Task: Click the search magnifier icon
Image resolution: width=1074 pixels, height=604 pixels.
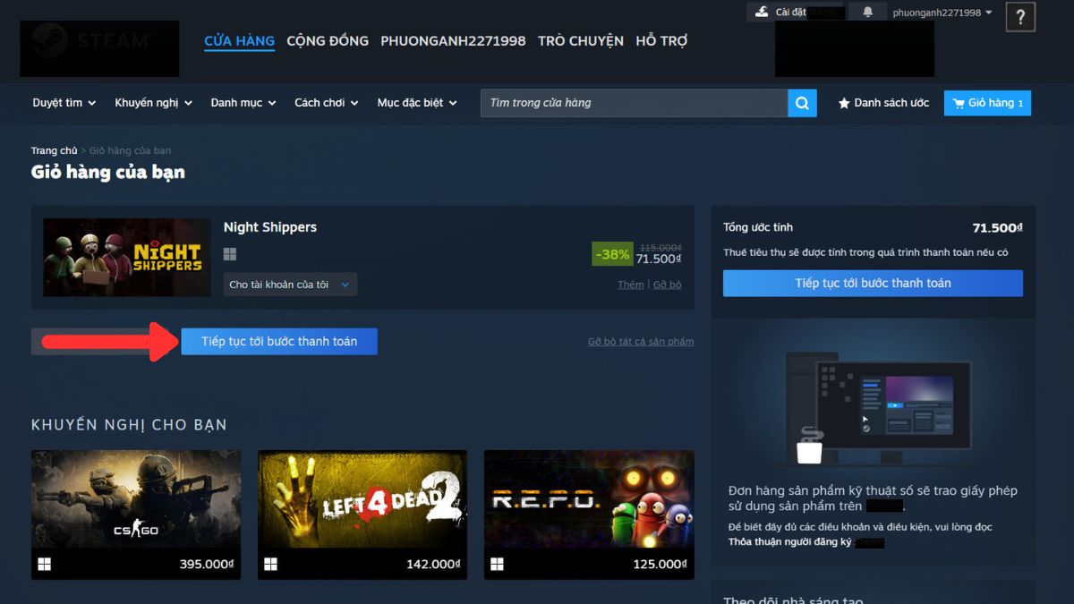Action: point(801,102)
